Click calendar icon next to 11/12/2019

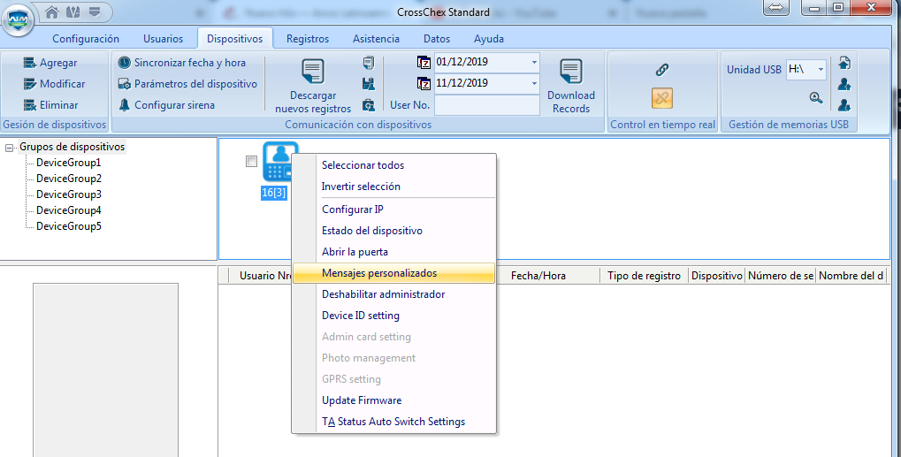(424, 84)
